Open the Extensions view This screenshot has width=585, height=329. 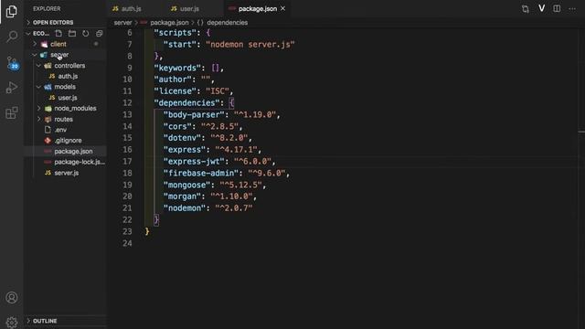point(12,112)
